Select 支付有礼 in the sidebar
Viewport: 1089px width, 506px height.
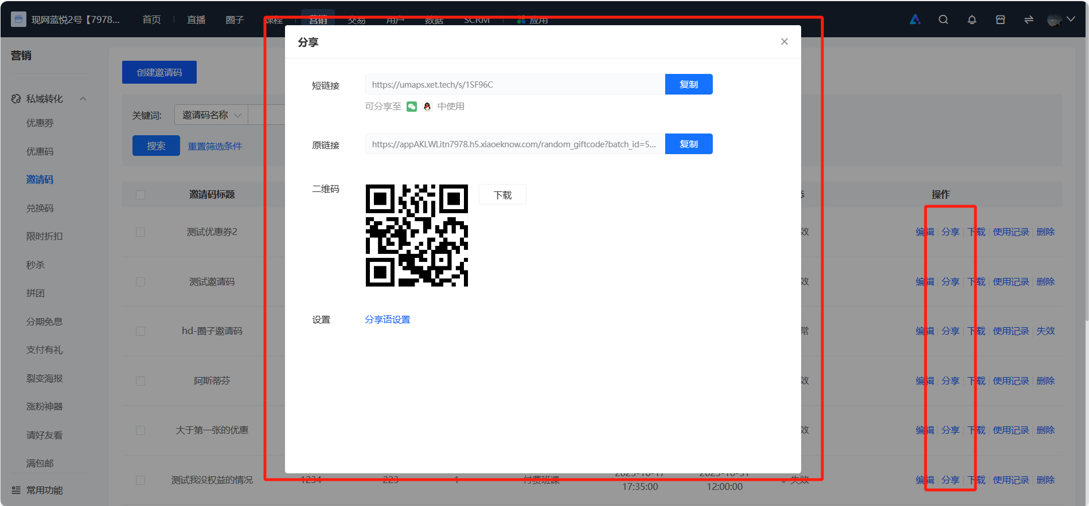pos(44,350)
